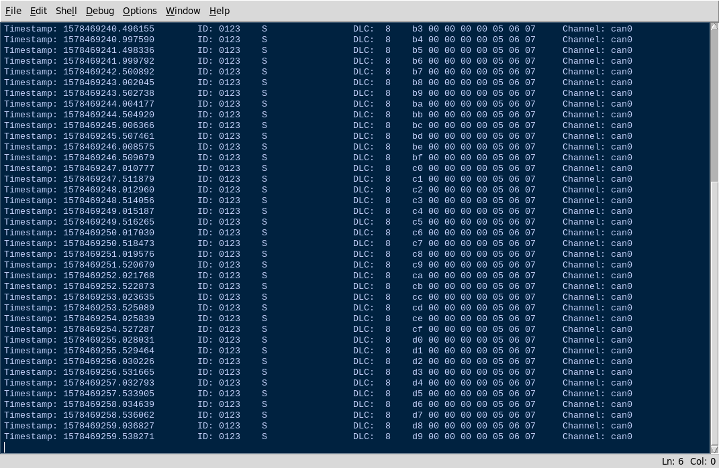This screenshot has height=468, width=719.
Task: Click timestamp 1578469251.520670
Action: coord(109,265)
